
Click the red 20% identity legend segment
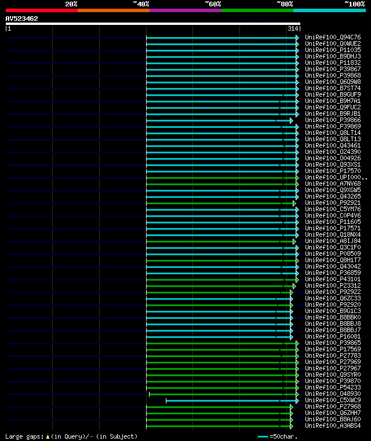pos(42,10)
